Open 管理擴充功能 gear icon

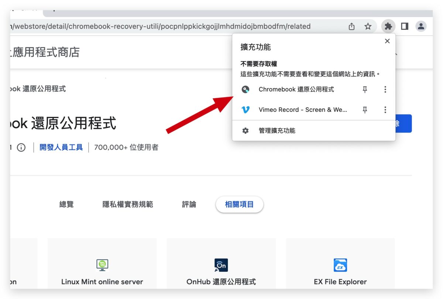pos(245,131)
